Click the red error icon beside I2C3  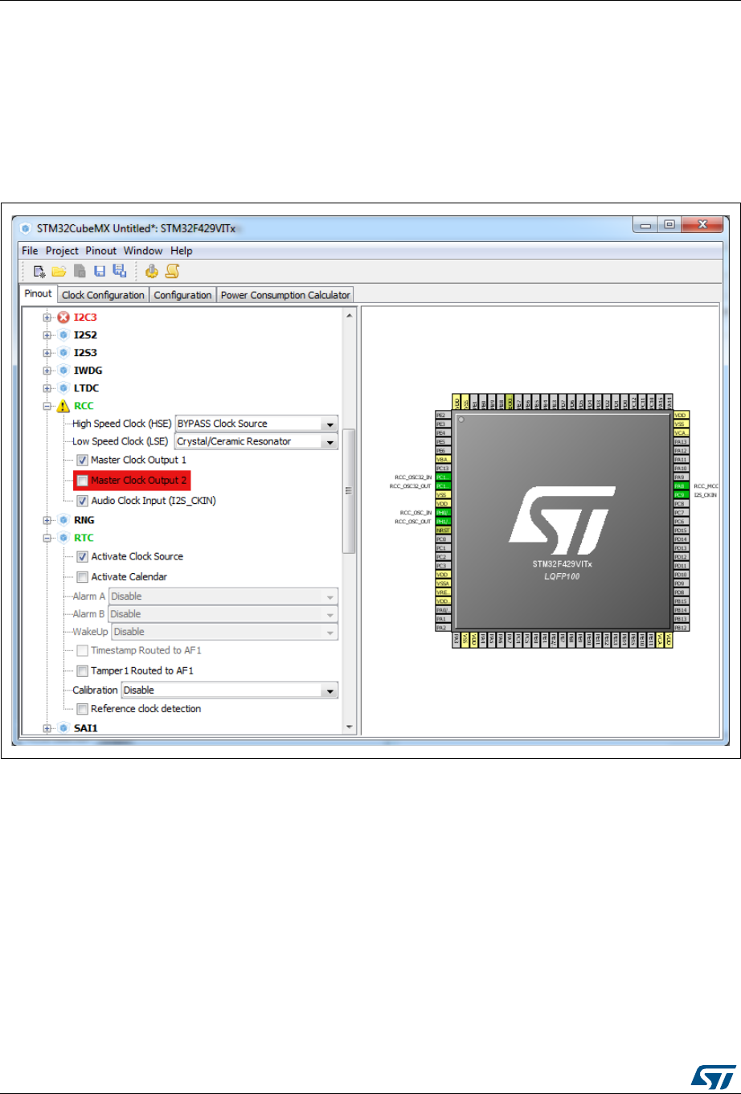point(63,318)
